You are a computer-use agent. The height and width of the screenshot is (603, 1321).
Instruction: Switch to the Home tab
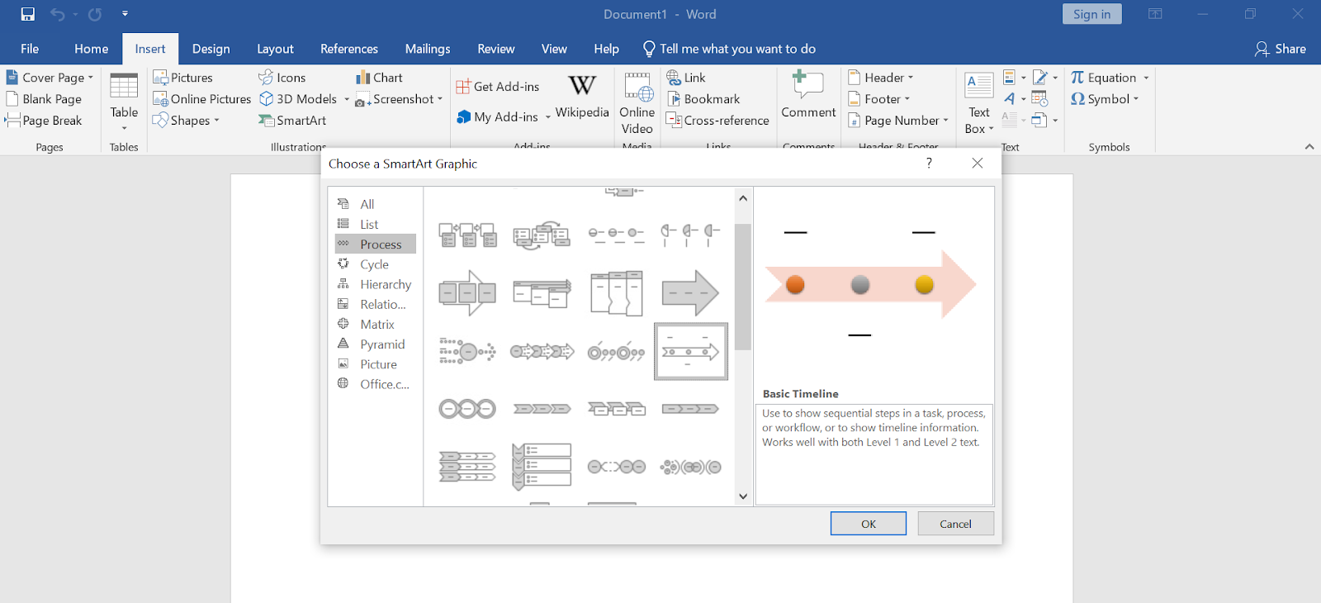[91, 49]
